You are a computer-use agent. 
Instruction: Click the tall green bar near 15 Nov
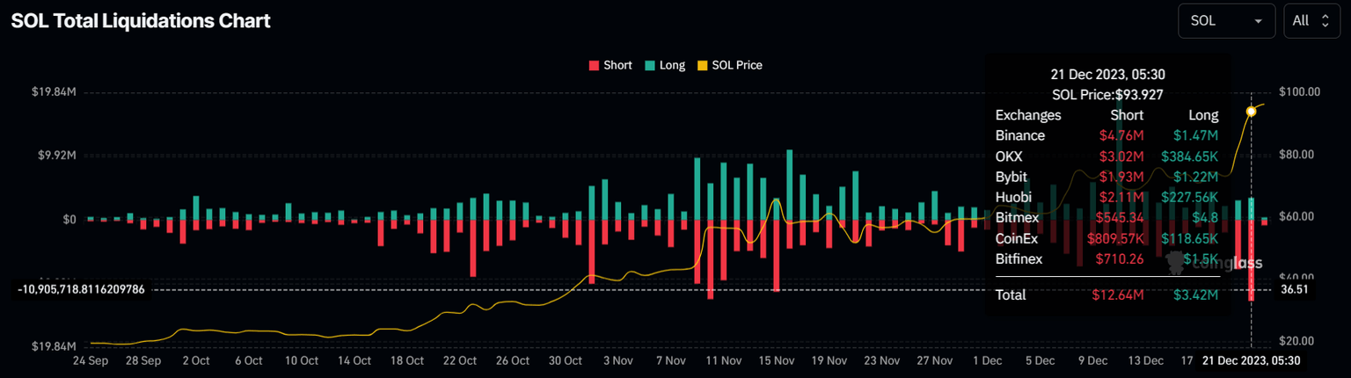tap(790, 185)
